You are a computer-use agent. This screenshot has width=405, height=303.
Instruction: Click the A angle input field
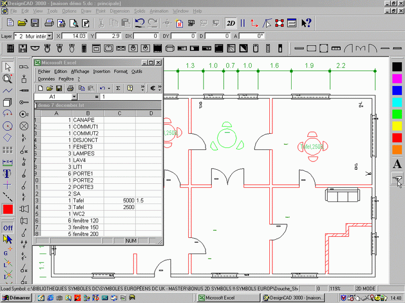coord(252,36)
